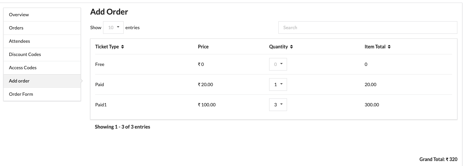
Task: Click the Price column header
Action: tap(203, 47)
